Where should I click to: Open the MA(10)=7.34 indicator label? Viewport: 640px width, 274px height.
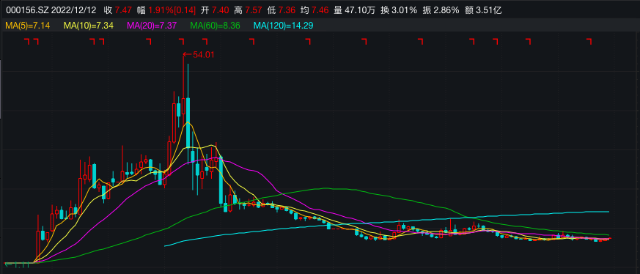(x=89, y=26)
